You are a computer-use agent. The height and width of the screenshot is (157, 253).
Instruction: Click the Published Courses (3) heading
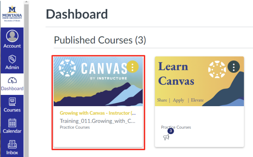pyautogui.click(x=100, y=40)
